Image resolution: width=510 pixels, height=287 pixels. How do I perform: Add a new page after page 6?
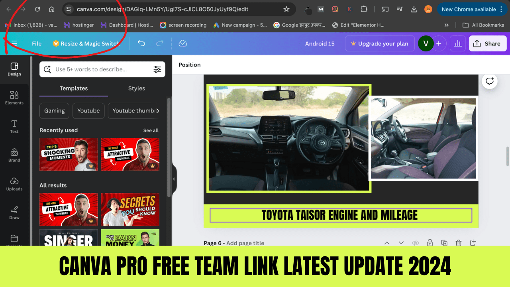click(x=473, y=243)
